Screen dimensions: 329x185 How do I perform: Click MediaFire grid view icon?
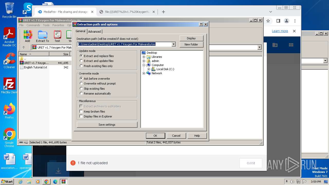click(x=291, y=45)
